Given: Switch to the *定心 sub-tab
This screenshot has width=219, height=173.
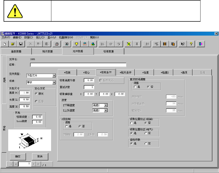Looking at the screenshot, I should [87, 72].
